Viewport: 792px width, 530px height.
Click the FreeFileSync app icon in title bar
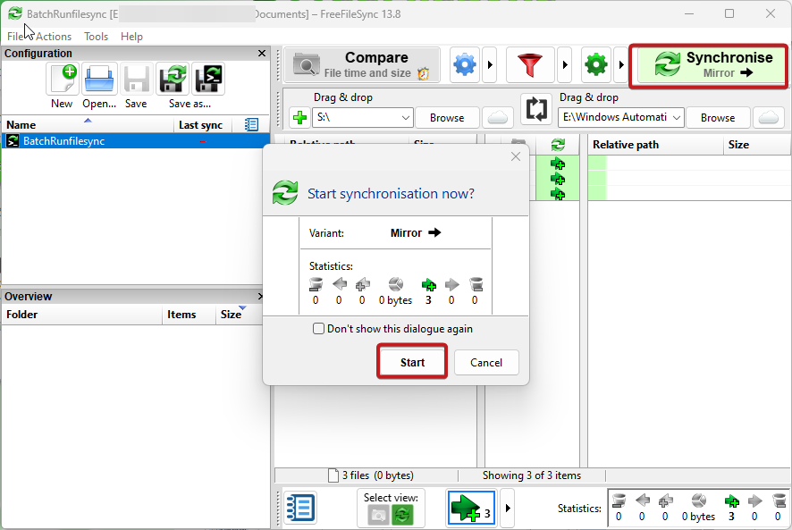(15, 13)
